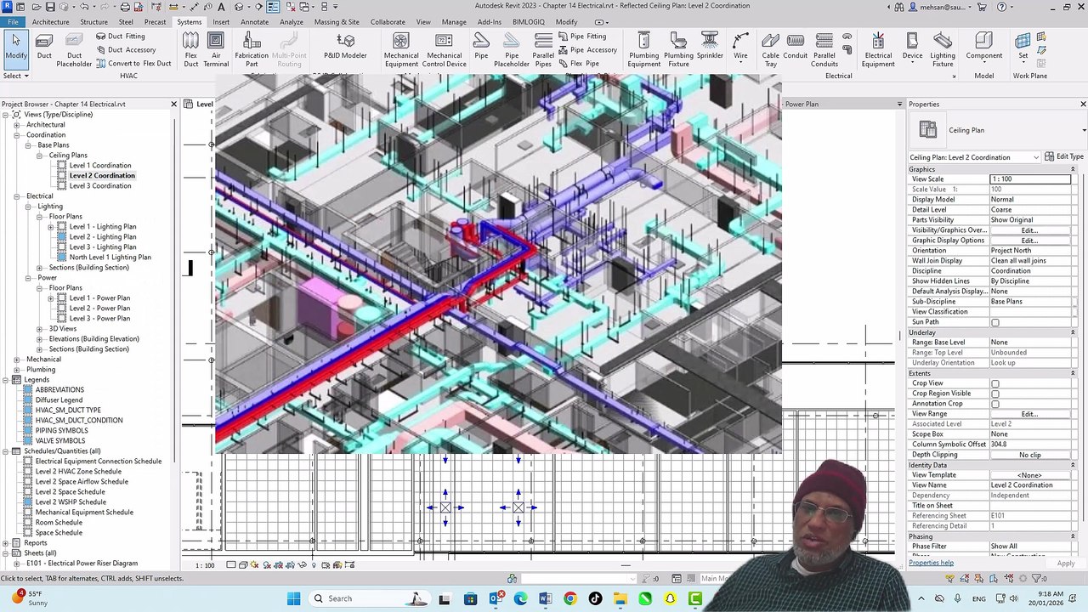The width and height of the screenshot is (1088, 612).
Task: Enable the Crop View checkbox
Action: [995, 383]
